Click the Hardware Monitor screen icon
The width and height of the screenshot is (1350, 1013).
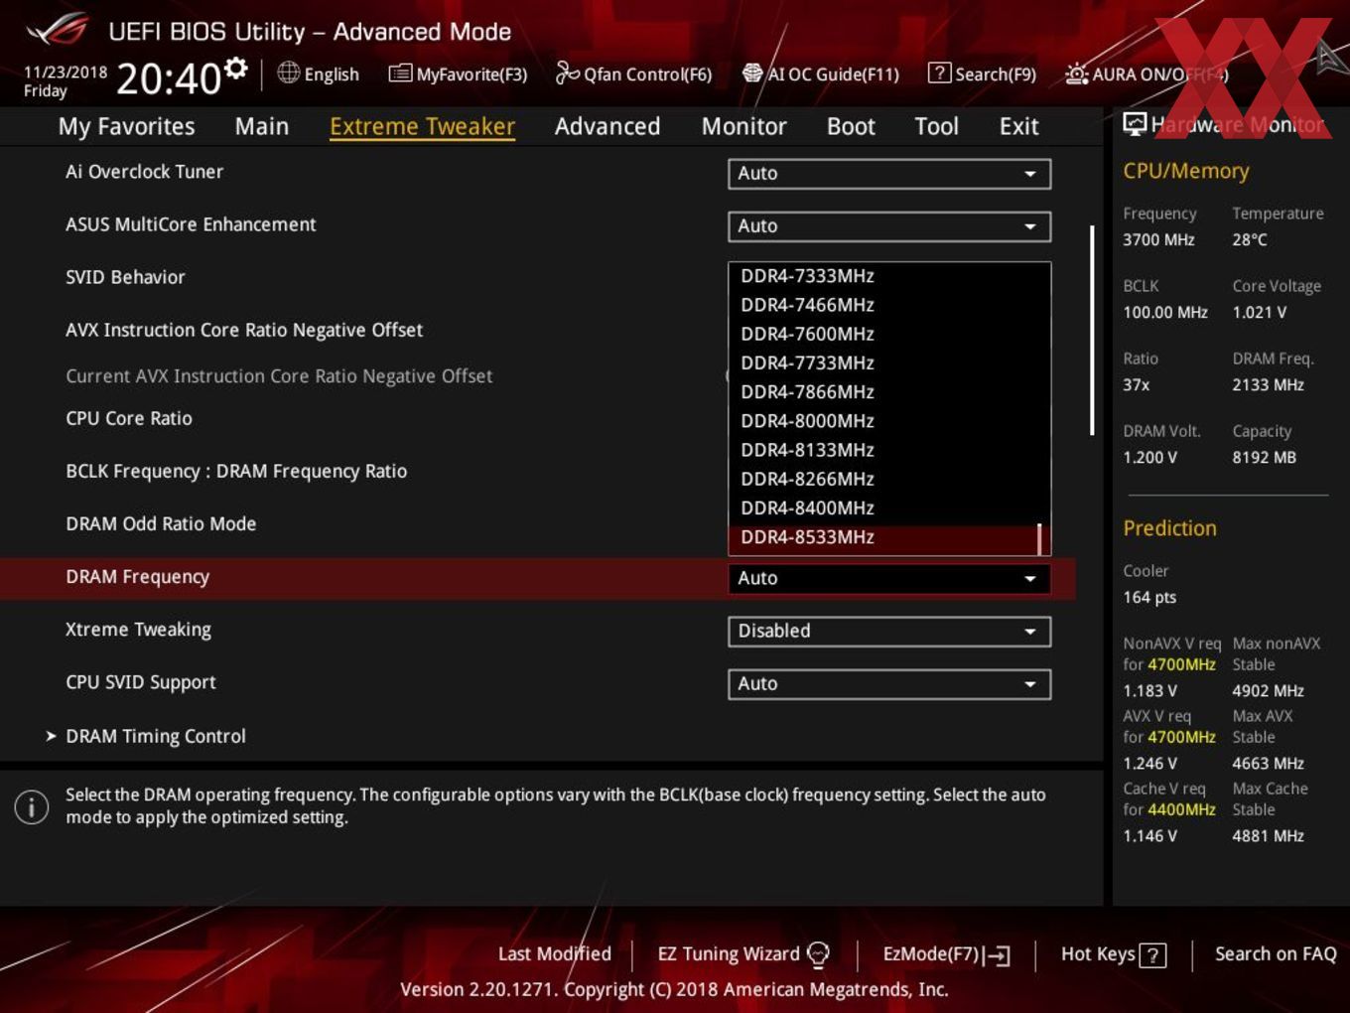1135,124
